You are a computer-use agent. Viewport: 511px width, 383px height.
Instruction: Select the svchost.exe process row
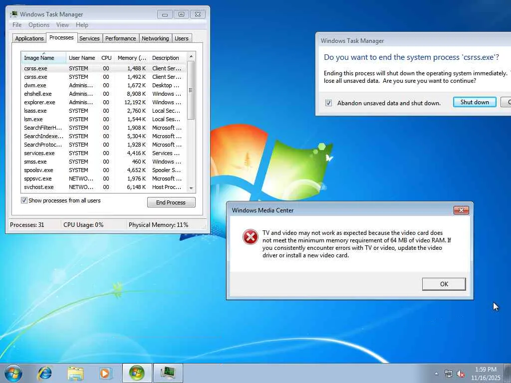click(x=104, y=187)
